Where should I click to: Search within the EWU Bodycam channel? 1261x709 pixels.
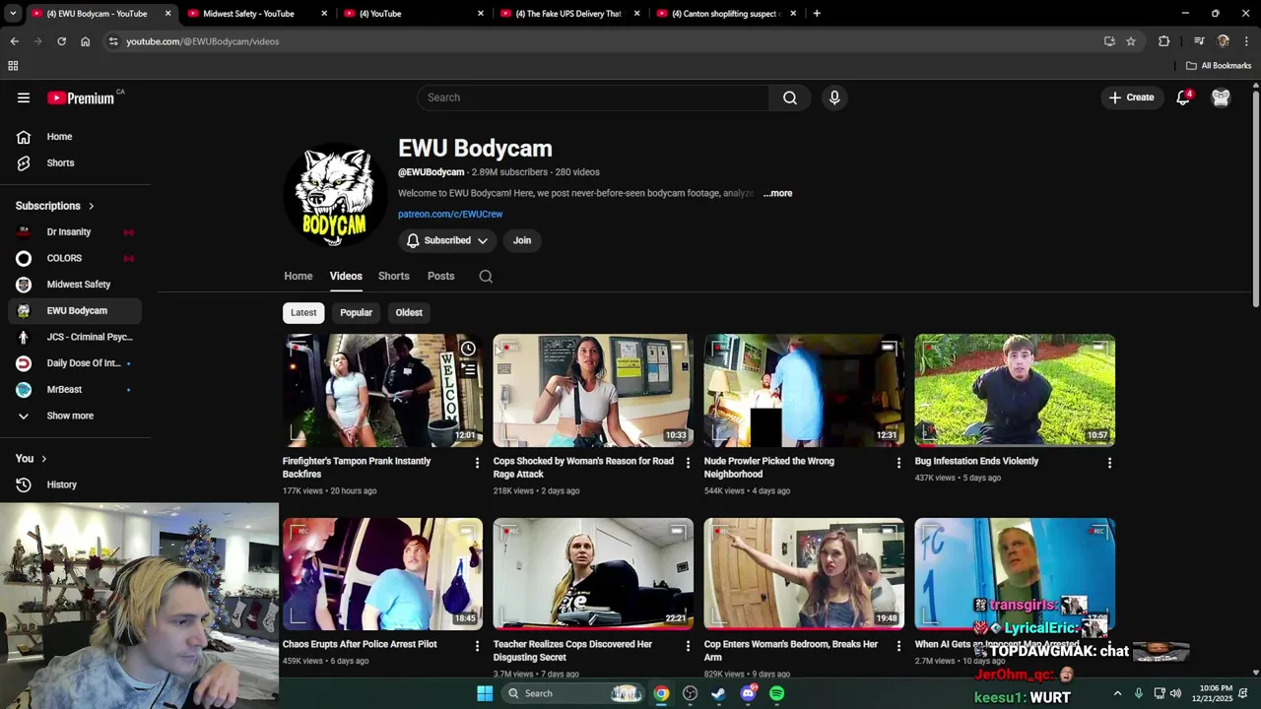pyautogui.click(x=486, y=277)
